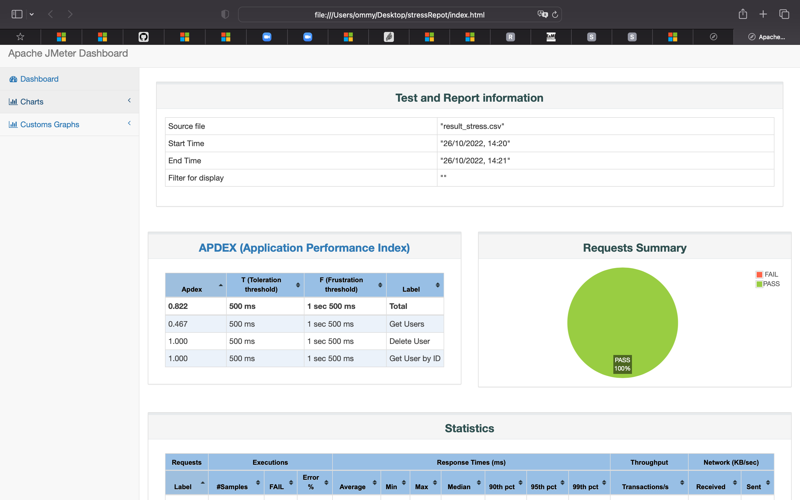Open the GitHub pinned tab
The height and width of the screenshot is (500, 800).
tap(143, 37)
